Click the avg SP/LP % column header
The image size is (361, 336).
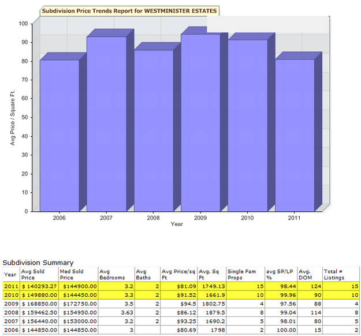click(x=281, y=274)
